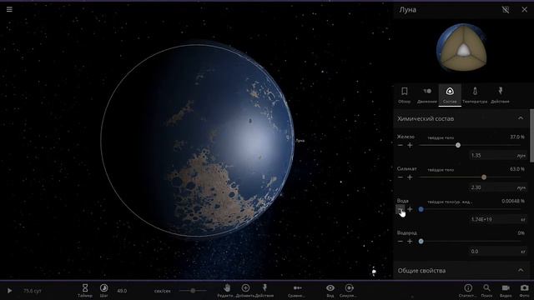The width and height of the screenshot is (534, 300).
Task: Click the simulation speed slider handle
Action: point(193,291)
